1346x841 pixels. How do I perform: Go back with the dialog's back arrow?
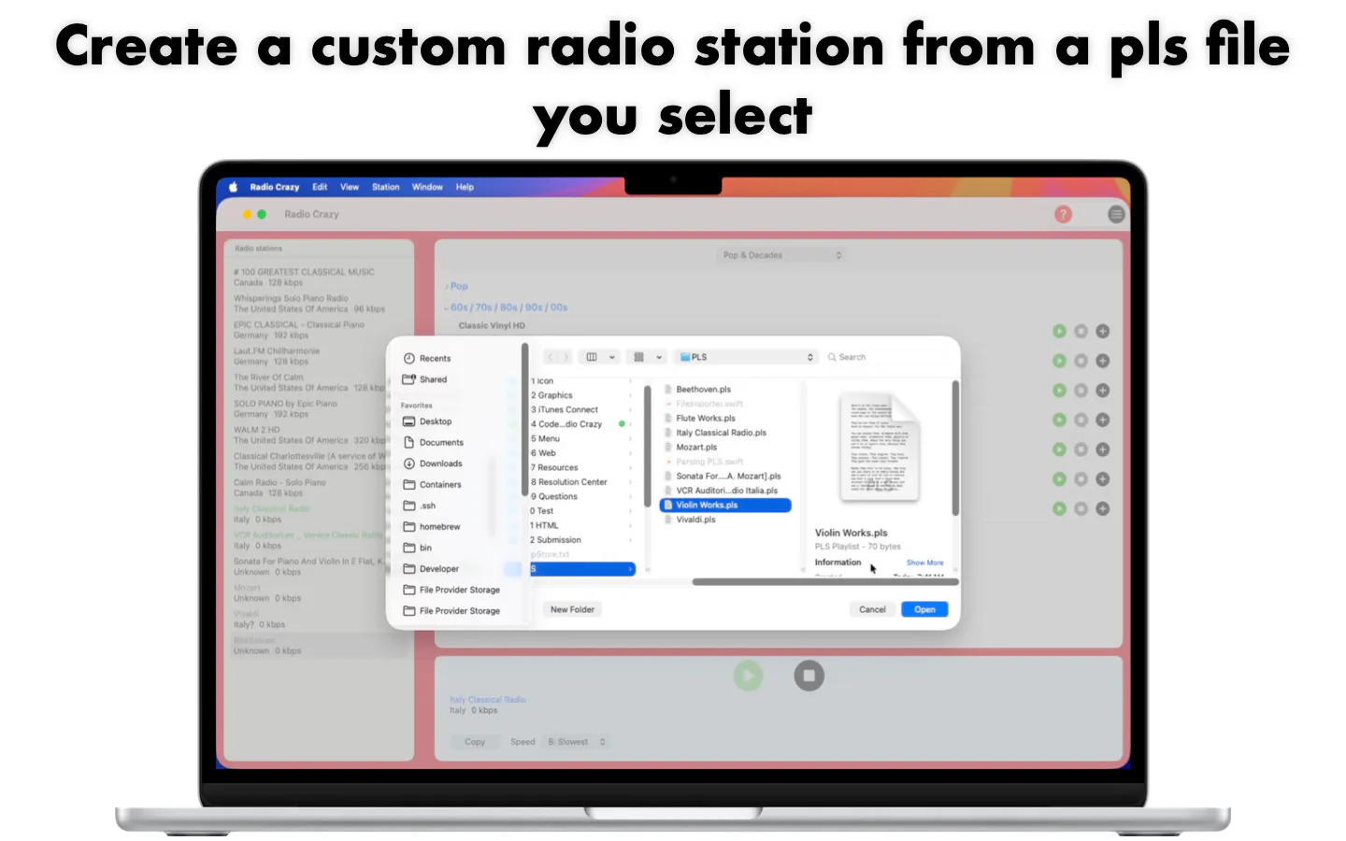[551, 357]
